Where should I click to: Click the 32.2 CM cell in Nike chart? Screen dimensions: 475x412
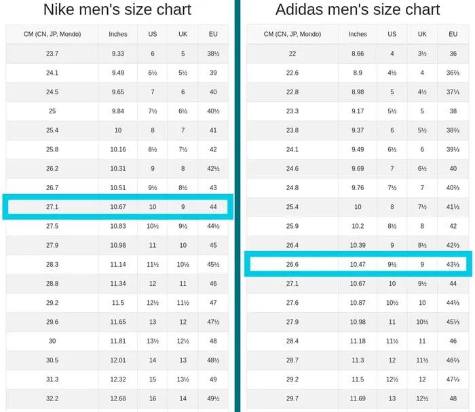tap(52, 398)
